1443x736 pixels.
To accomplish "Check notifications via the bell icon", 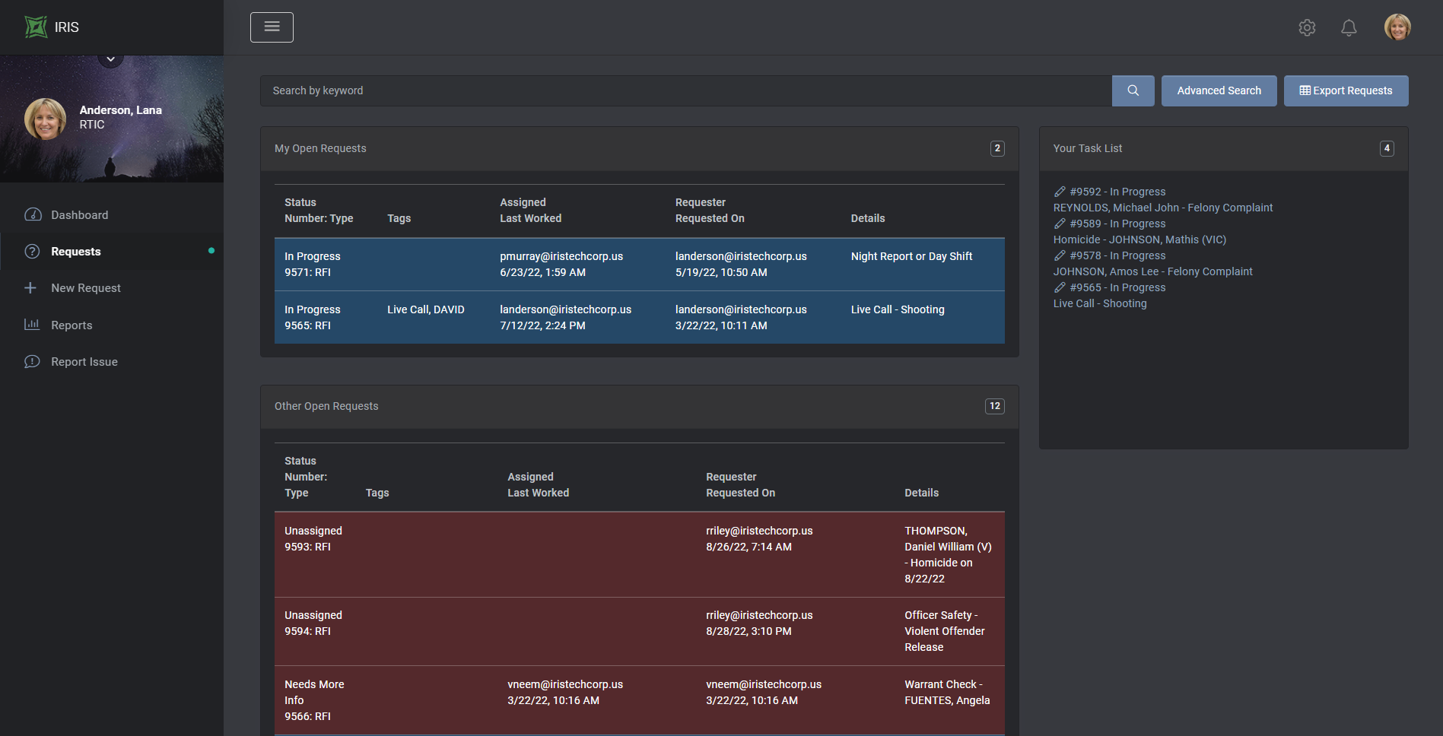I will click(1349, 27).
